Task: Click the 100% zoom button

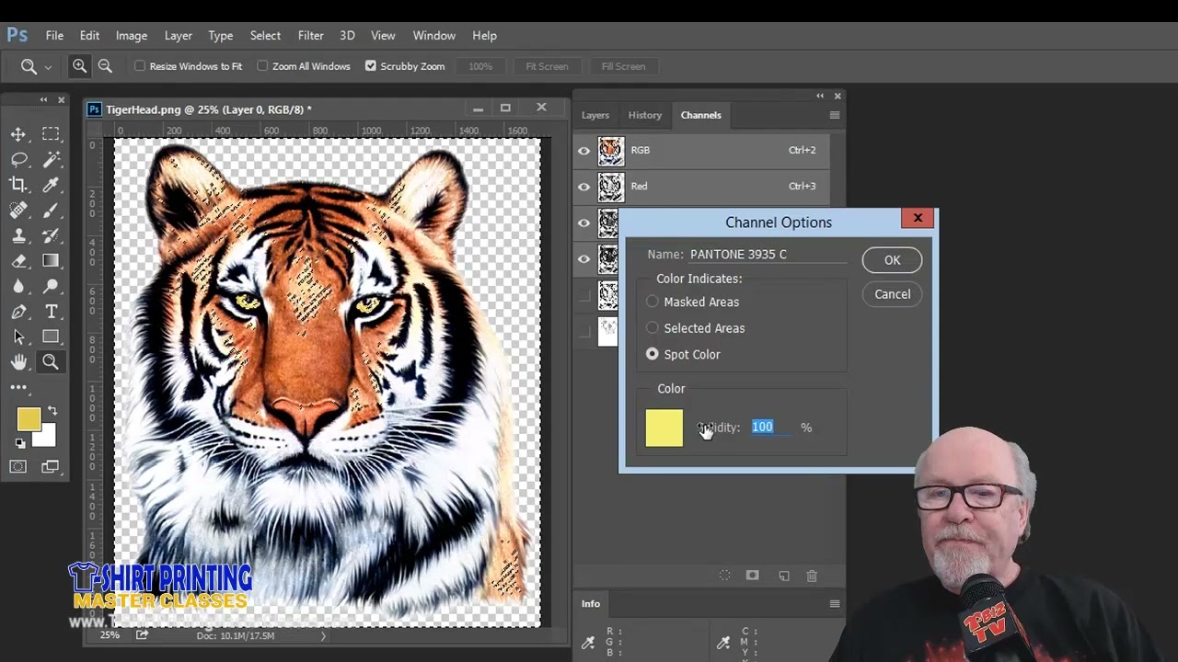Action: pyautogui.click(x=480, y=66)
